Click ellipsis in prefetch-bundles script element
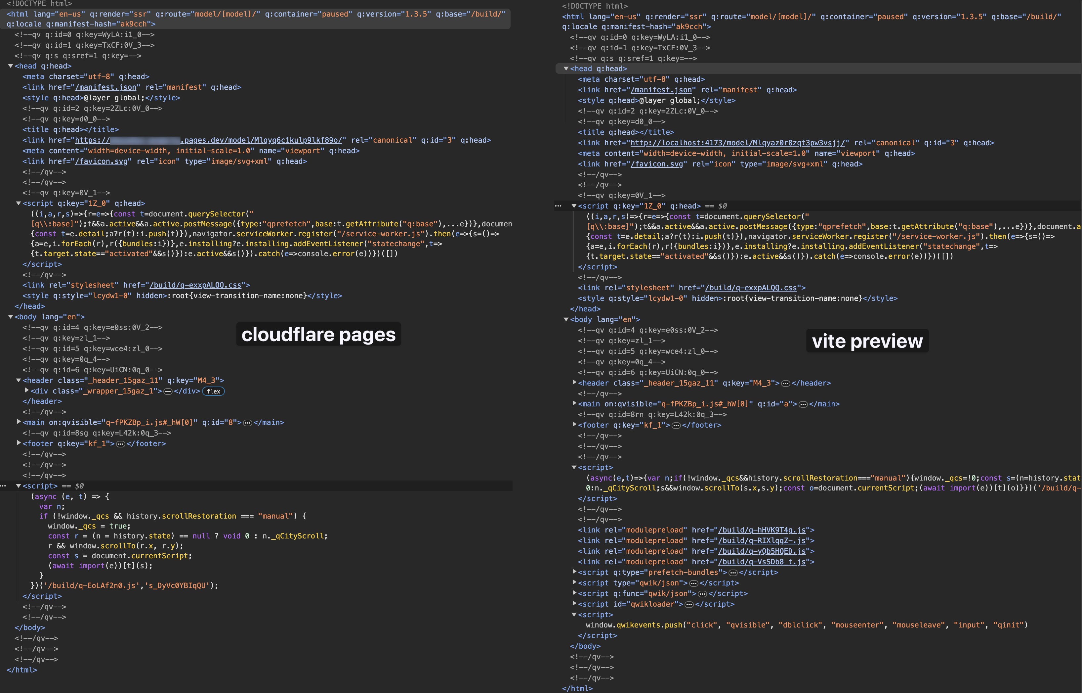Screen dimensions: 1082x693 click(733, 573)
